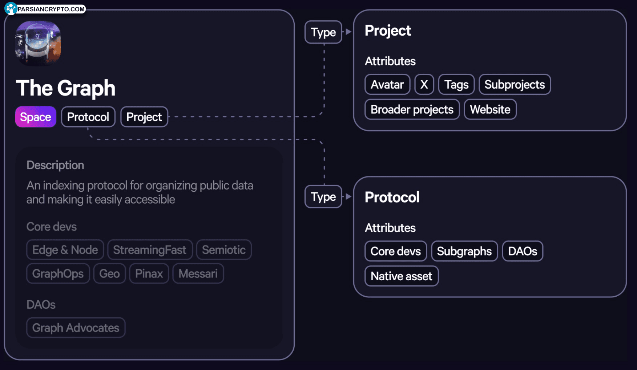Screen dimensions: 637x370
Task: Click the Type label pointing to Protocol
Action: [323, 197]
